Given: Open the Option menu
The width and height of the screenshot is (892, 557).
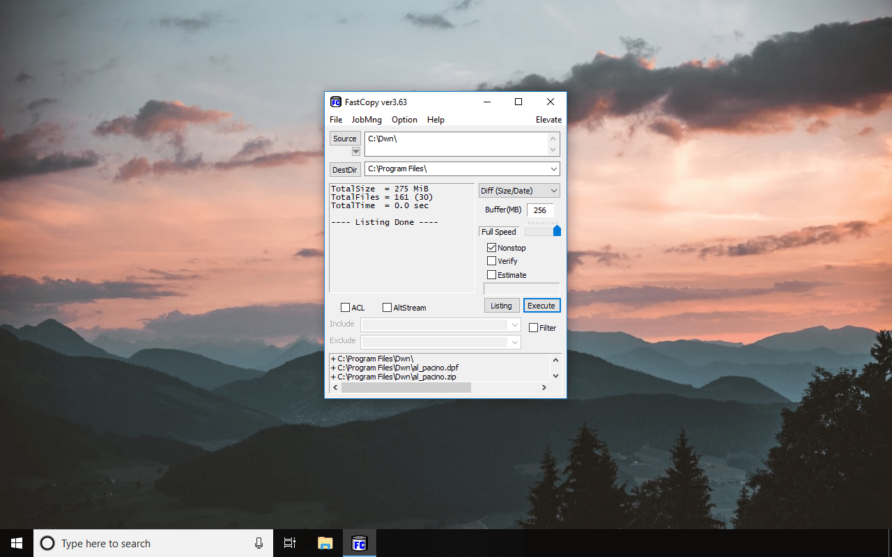Looking at the screenshot, I should (404, 120).
